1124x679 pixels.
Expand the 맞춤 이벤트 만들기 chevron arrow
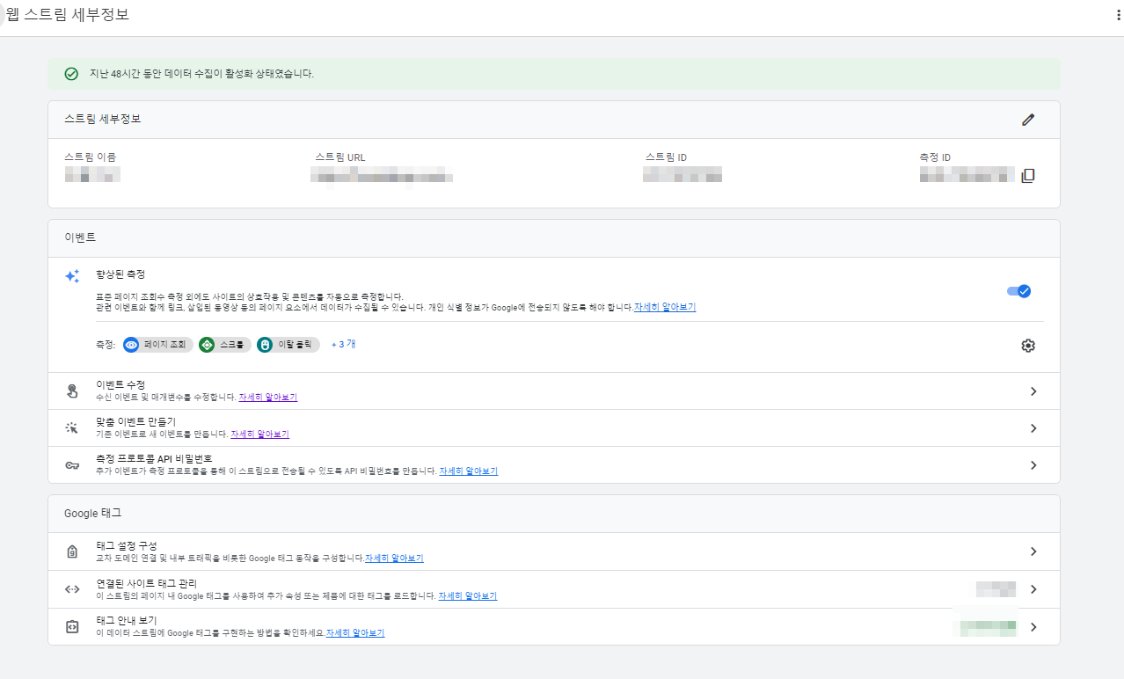(1033, 428)
